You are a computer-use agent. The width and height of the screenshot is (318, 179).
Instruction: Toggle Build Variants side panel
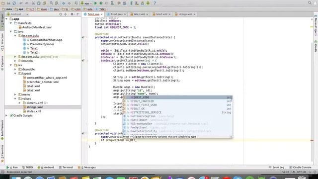[x=2, y=130]
